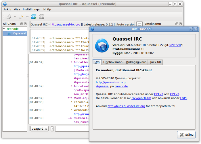Select the #quassel channel in chat list
The image size is (201, 144).
click(x=15, y=33)
